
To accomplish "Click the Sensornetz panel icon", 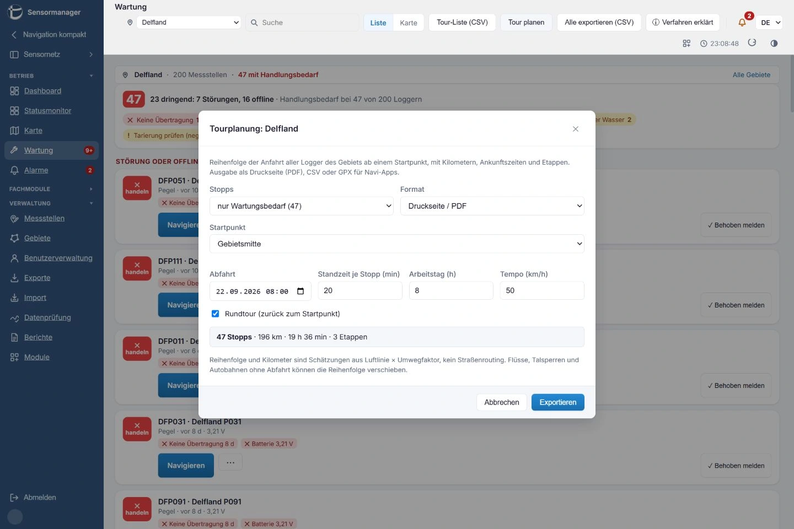I will (14, 55).
